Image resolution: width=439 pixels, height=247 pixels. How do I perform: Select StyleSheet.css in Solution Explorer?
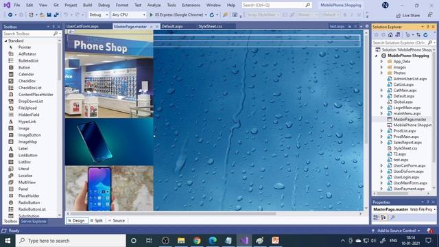(405, 148)
